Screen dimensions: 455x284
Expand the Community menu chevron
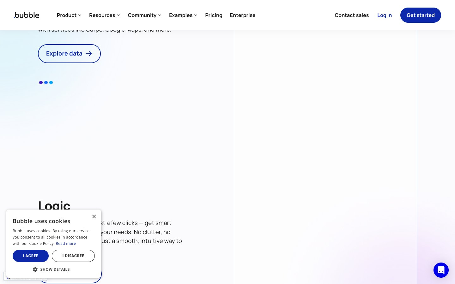pyautogui.click(x=160, y=15)
